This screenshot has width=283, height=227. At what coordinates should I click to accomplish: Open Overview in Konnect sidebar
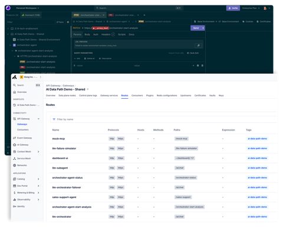click(x=20, y=92)
